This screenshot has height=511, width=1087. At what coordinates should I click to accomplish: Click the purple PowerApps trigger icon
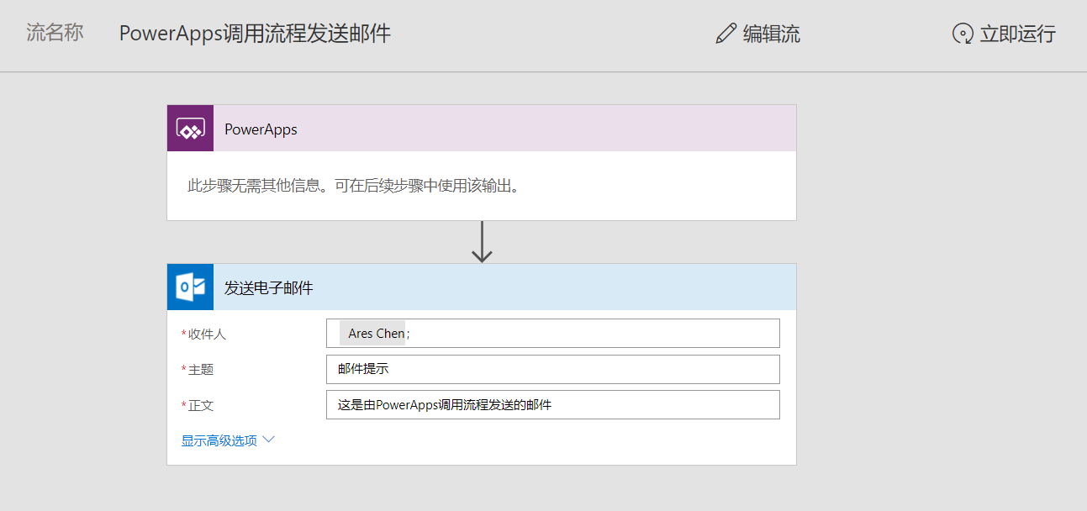(190, 129)
